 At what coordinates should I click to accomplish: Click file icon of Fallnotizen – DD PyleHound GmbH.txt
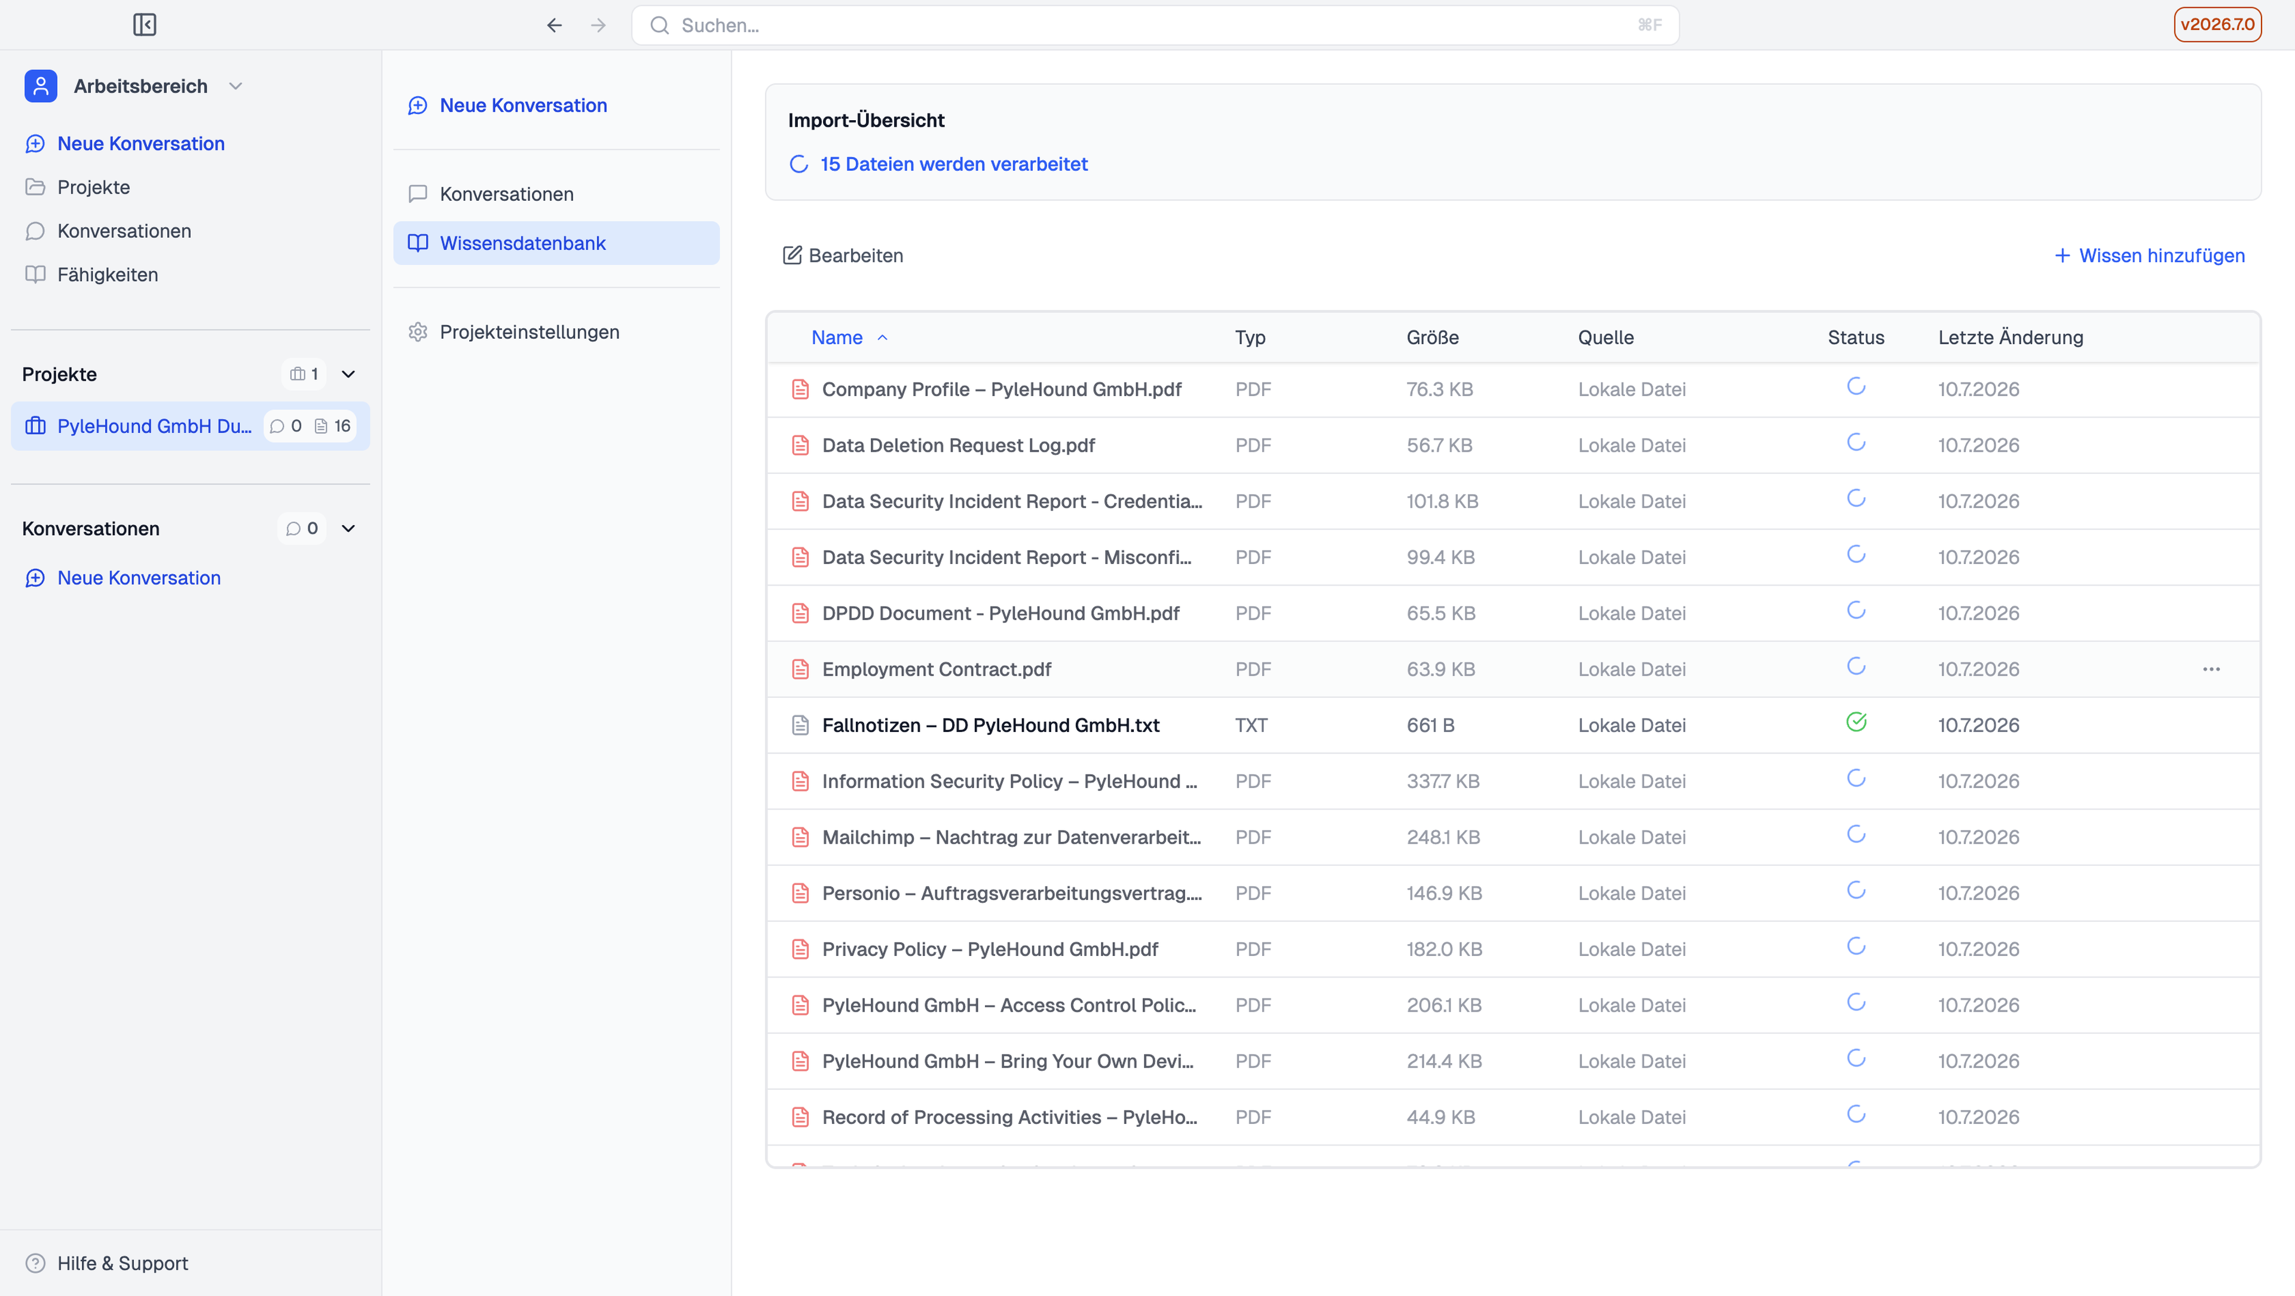click(x=800, y=725)
